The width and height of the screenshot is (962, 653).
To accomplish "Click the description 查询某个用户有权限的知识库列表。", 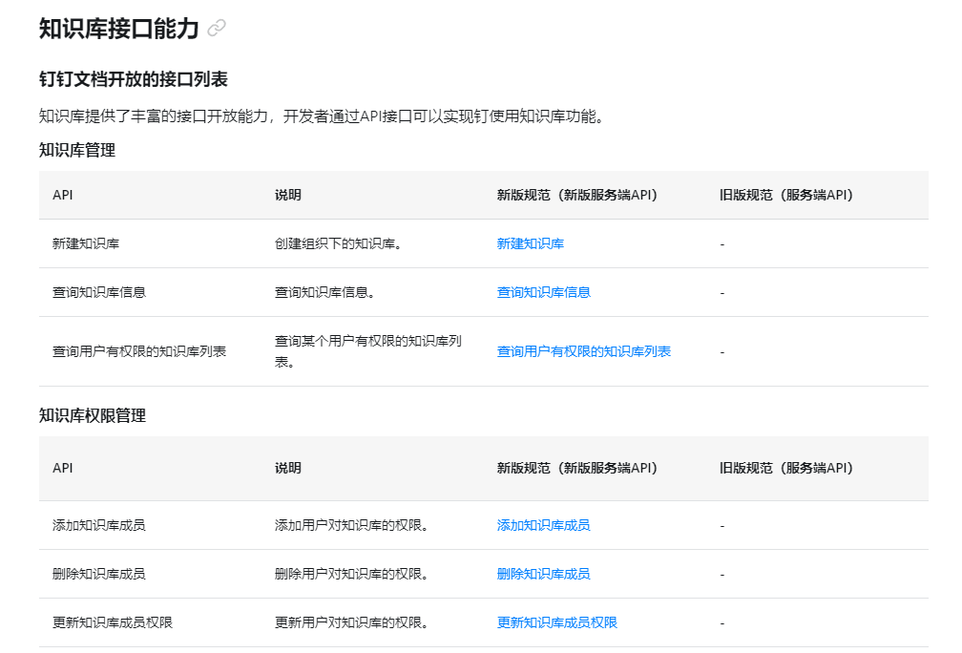I will point(368,351).
